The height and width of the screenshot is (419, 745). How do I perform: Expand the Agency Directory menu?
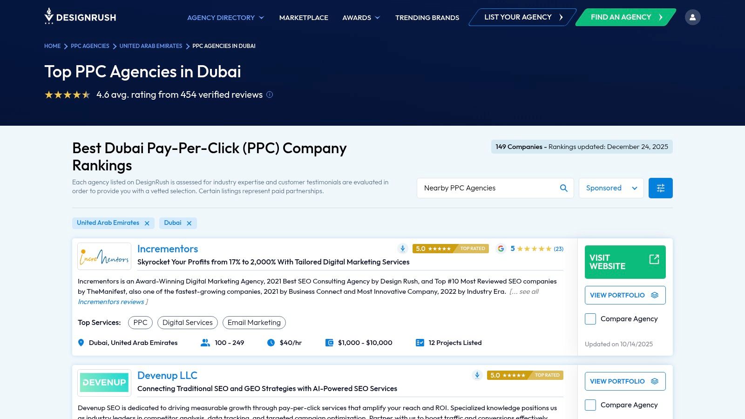(x=225, y=17)
